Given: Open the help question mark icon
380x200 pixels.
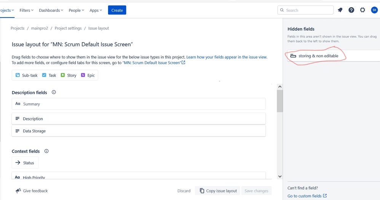Looking at the screenshot, I should coord(351,10).
